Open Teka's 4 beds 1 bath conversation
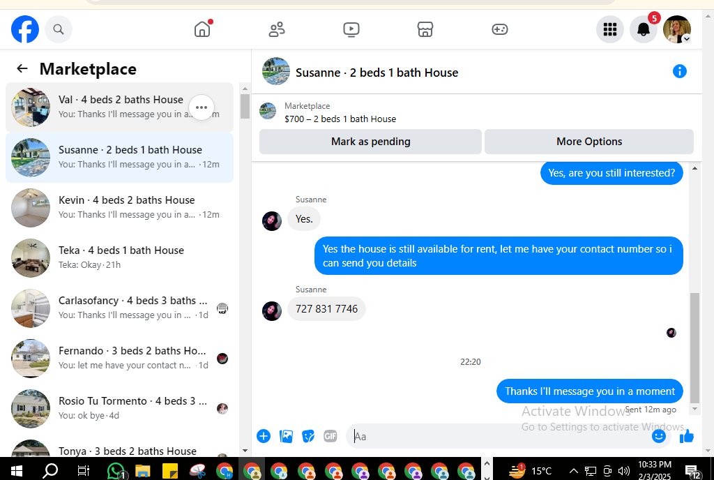714x480 pixels. pyautogui.click(x=119, y=257)
